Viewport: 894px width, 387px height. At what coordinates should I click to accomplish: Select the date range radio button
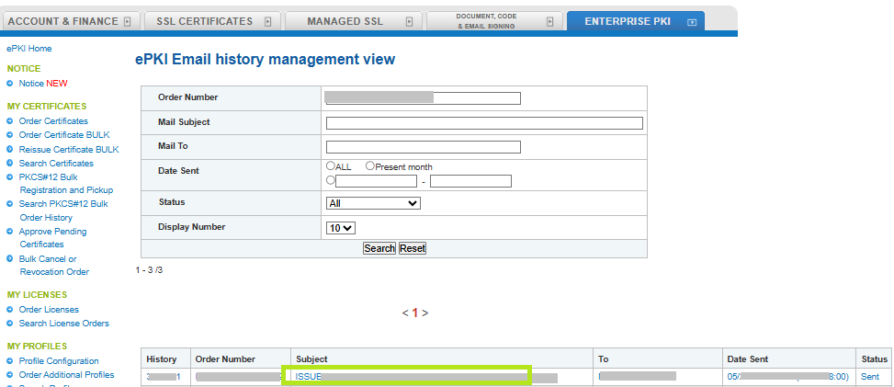click(x=330, y=180)
